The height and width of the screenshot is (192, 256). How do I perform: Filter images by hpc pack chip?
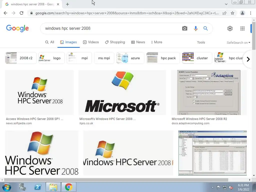pos(163,58)
